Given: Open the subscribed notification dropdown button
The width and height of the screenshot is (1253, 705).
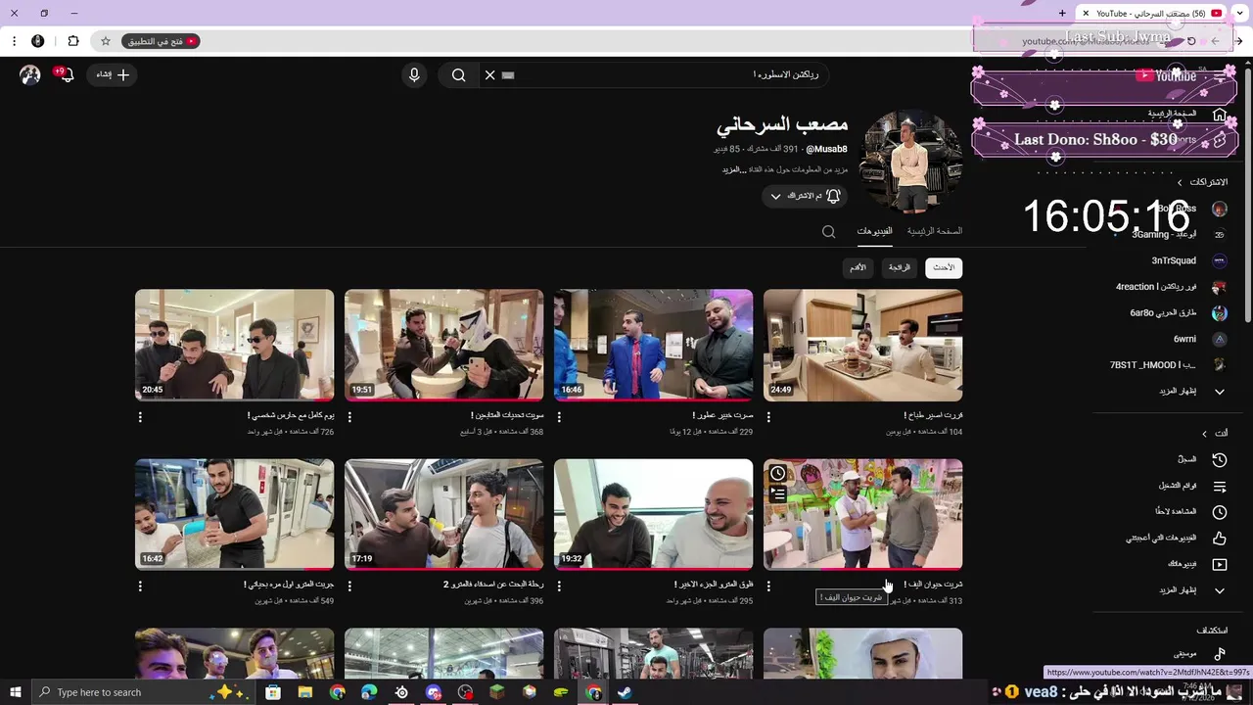Looking at the screenshot, I should pos(805,196).
